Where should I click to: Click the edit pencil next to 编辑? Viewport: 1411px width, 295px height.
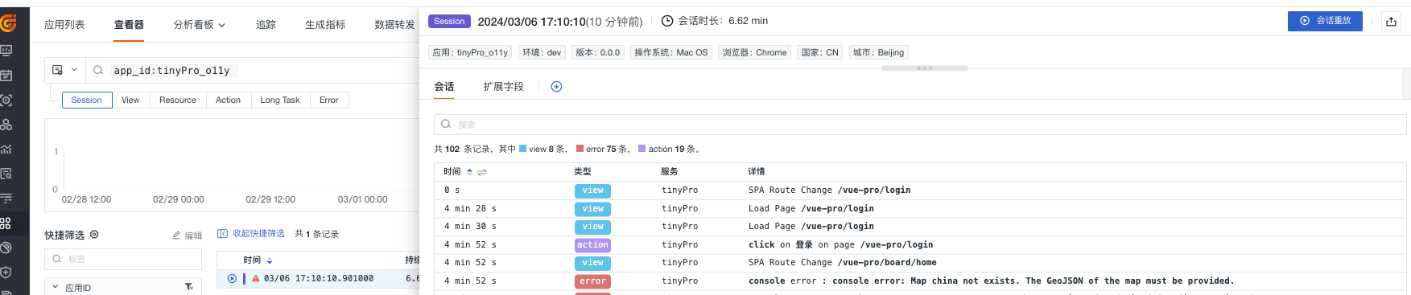pyautogui.click(x=176, y=236)
